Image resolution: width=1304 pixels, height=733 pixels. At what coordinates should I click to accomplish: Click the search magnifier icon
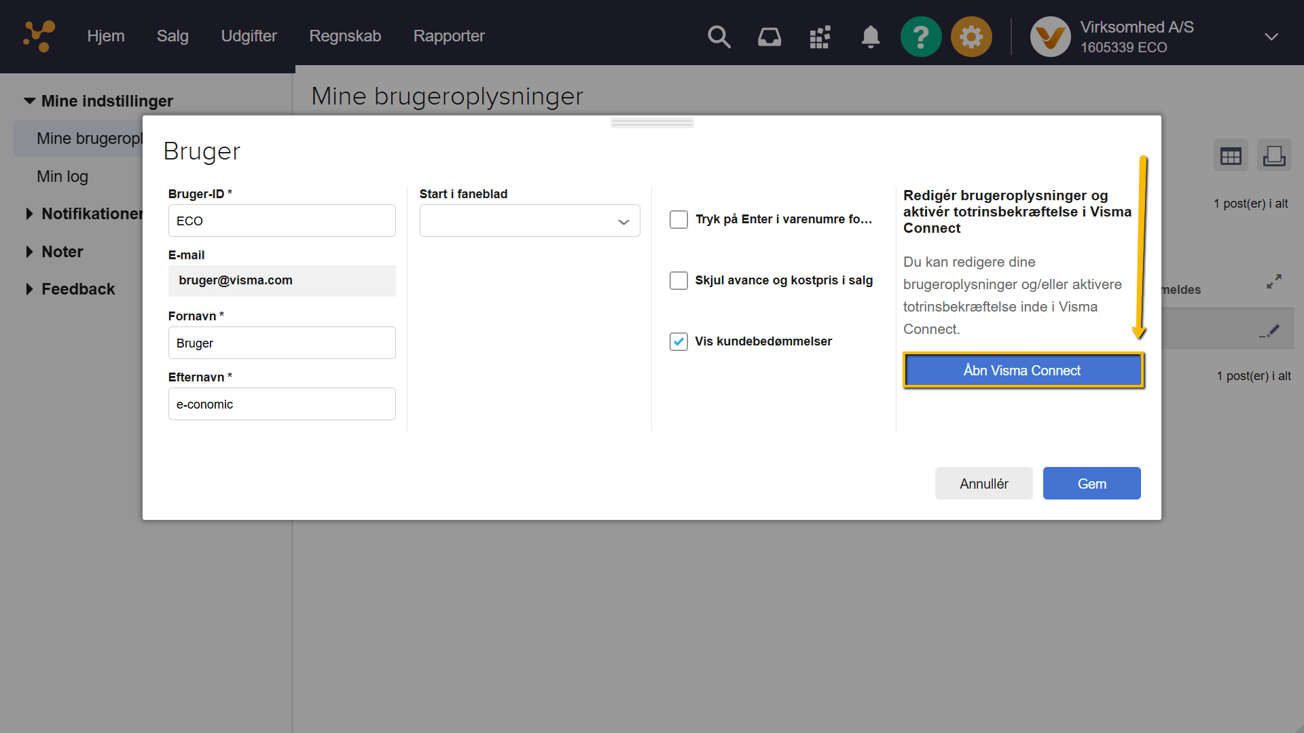coord(719,37)
